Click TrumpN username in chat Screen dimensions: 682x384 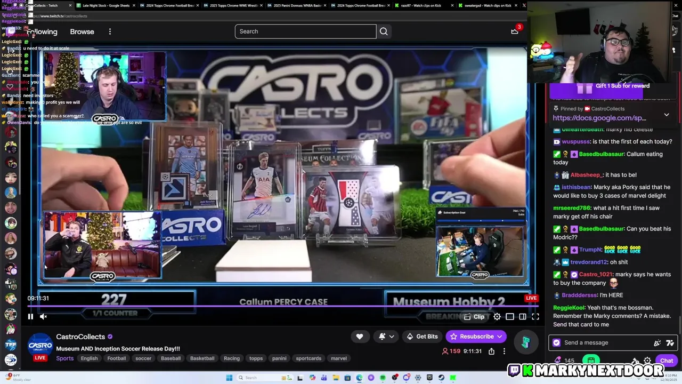[x=590, y=250]
